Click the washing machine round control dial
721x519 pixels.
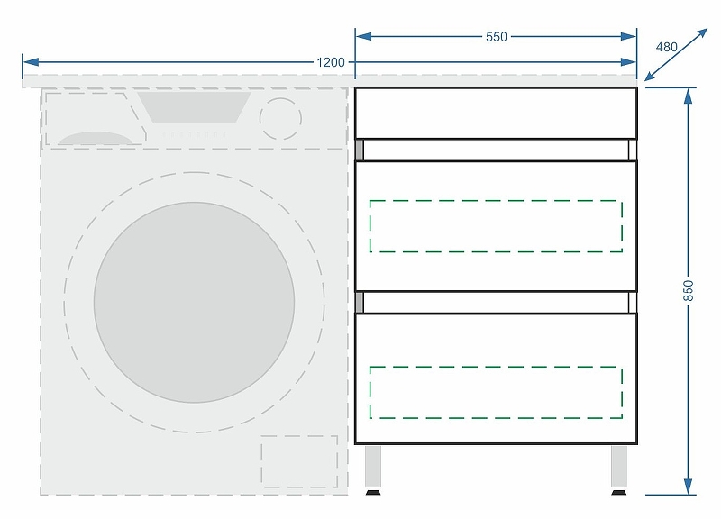click(280, 117)
